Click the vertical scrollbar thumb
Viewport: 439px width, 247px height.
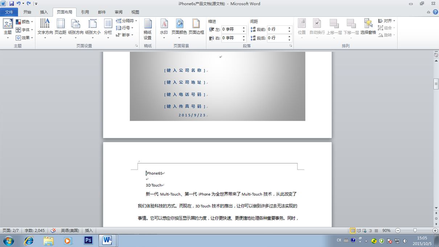point(436,84)
